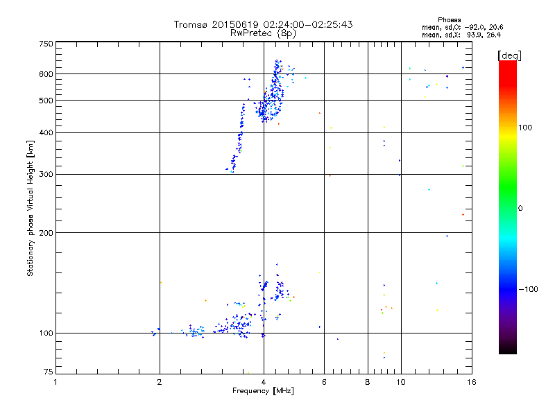Click the 'Phases' heading text
The image size is (555, 416).
pos(449,20)
